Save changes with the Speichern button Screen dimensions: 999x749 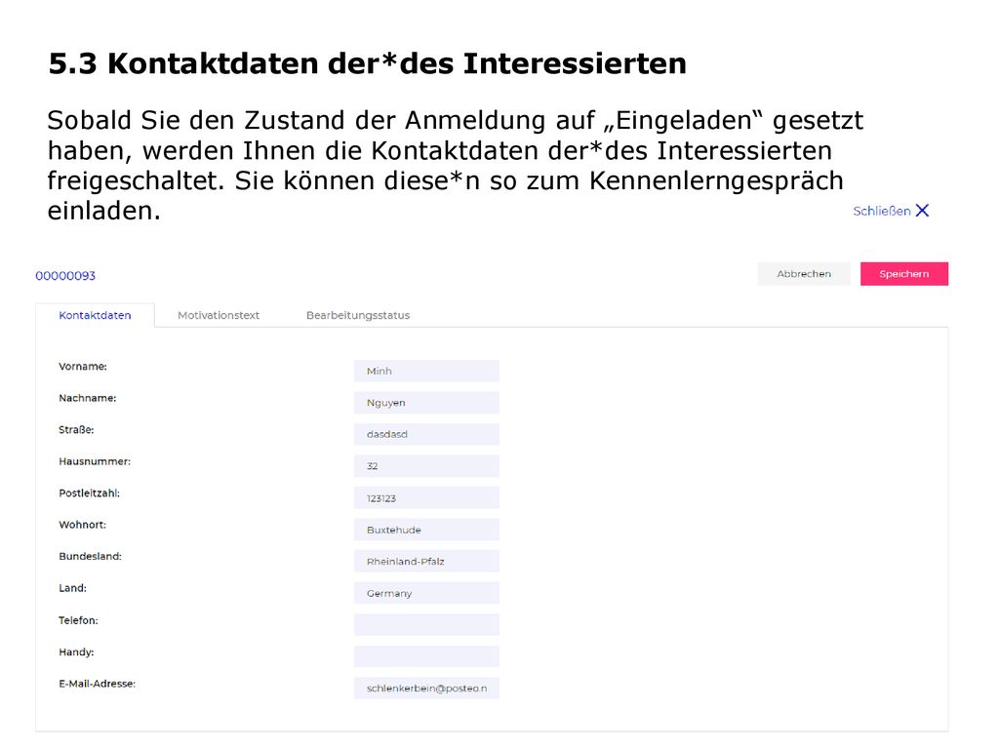click(904, 274)
